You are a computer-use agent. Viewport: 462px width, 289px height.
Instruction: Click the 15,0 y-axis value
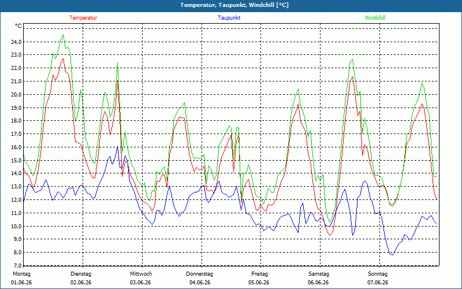point(16,161)
